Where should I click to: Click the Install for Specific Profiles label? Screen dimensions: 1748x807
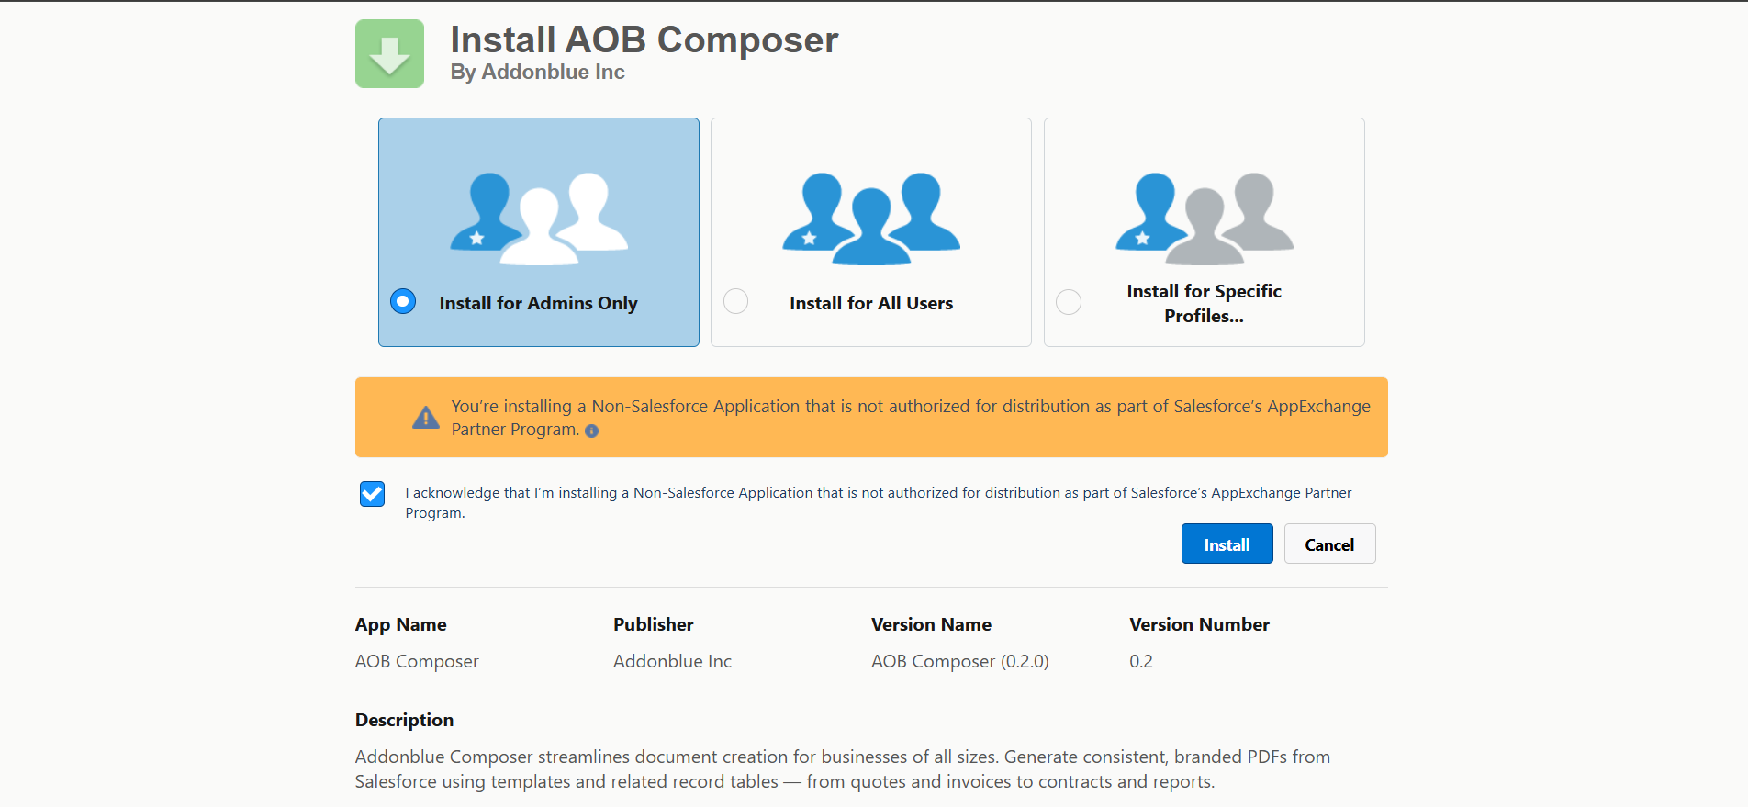click(1204, 303)
